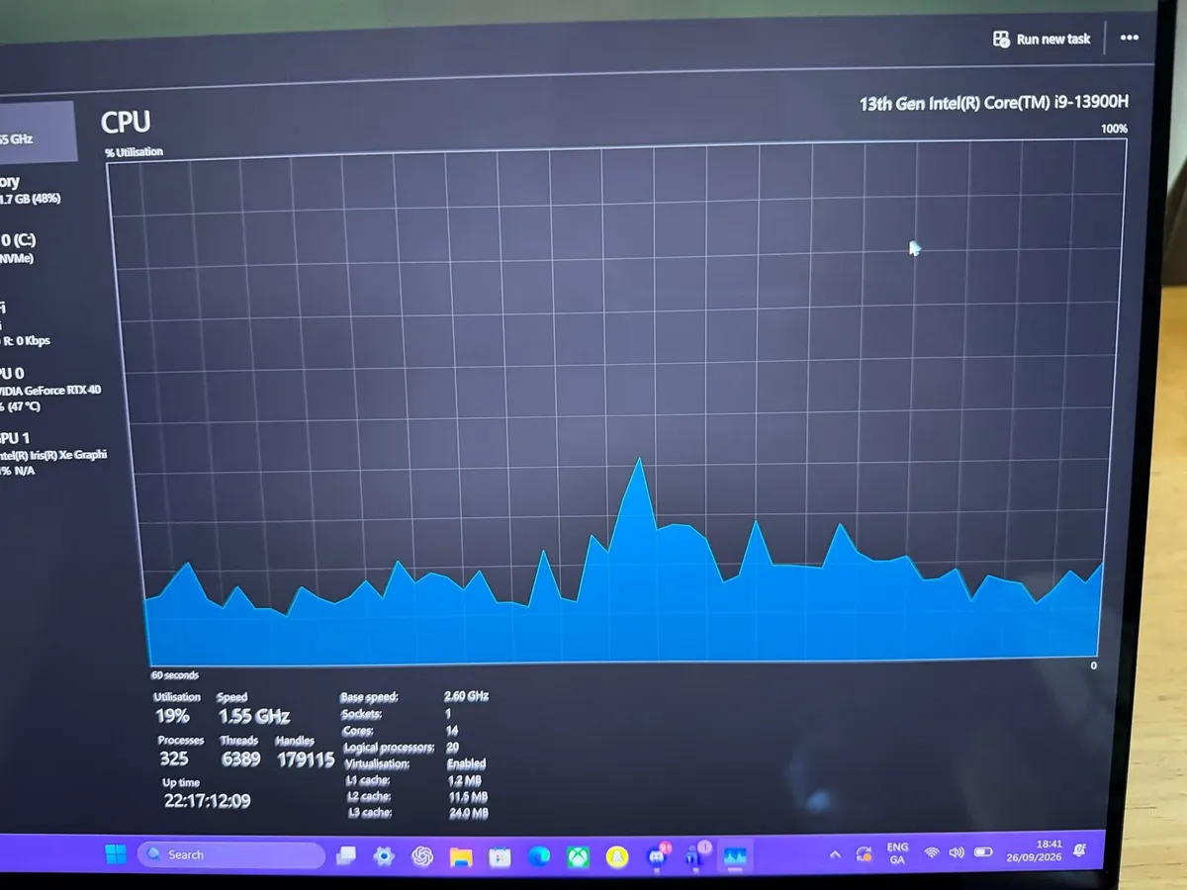
Task: Click the L2 cache value 11.5 MB
Action: (468, 796)
